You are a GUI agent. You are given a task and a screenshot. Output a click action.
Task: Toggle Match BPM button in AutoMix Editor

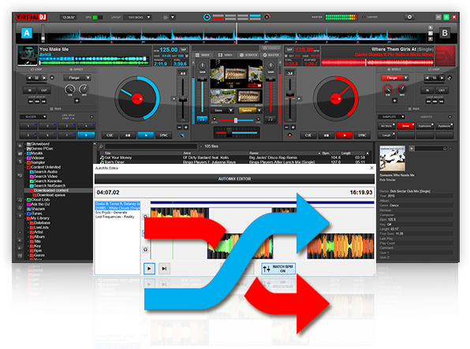tap(278, 269)
